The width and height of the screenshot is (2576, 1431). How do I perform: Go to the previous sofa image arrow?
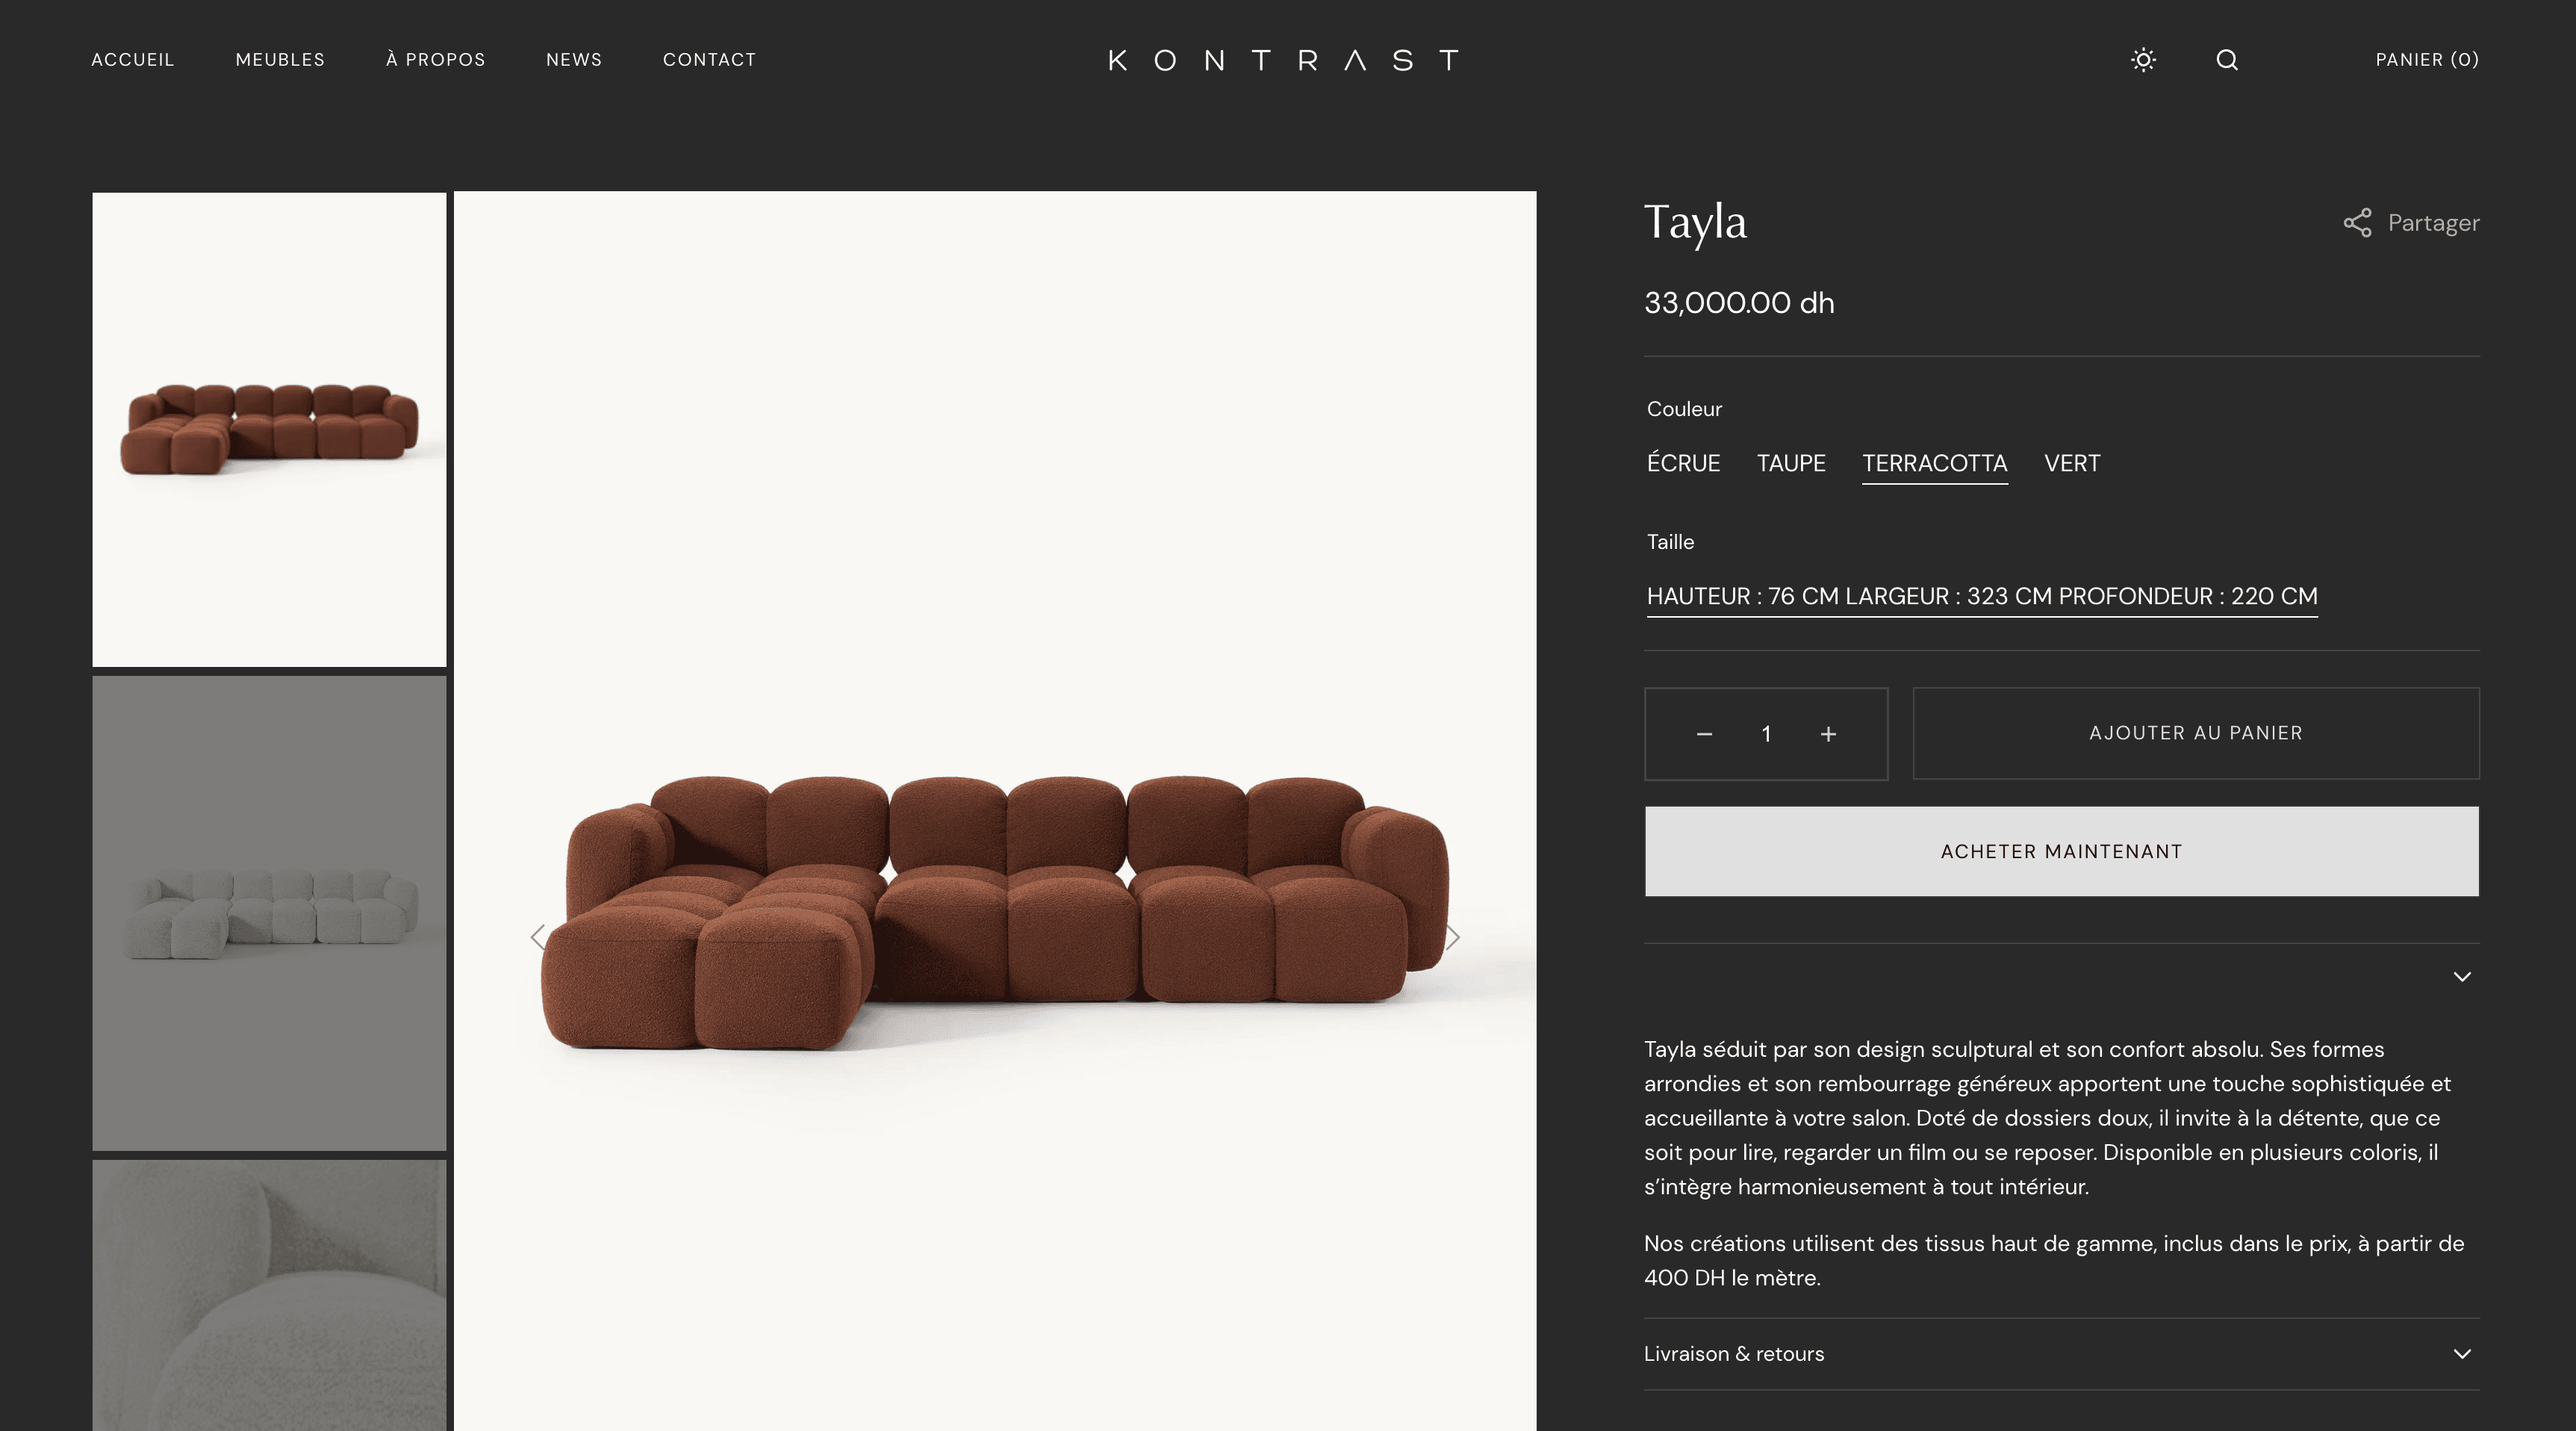(x=538, y=937)
